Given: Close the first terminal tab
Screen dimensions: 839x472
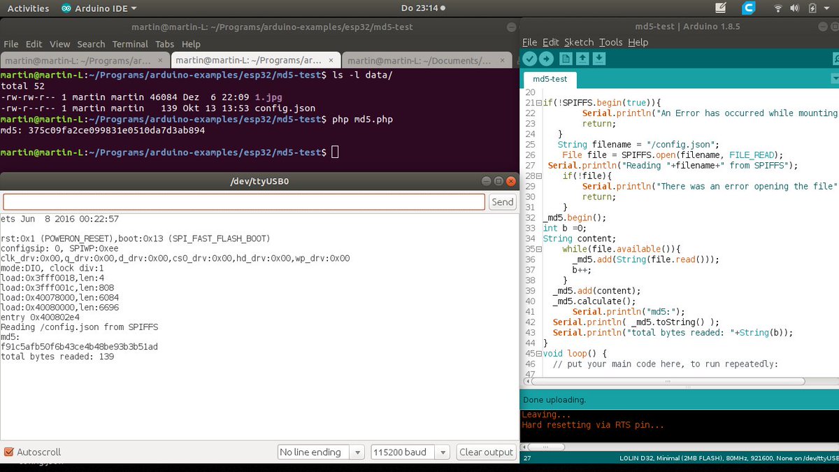Looking at the screenshot, I should pos(161,62).
